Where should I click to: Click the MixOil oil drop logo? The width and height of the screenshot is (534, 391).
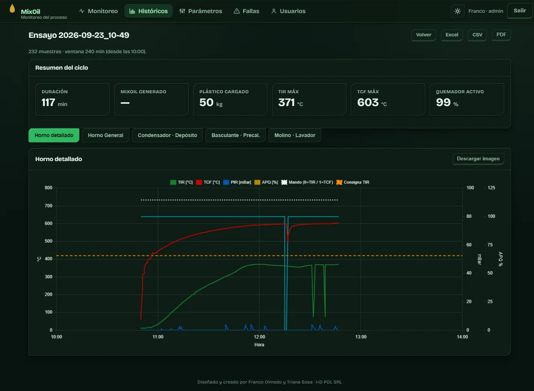point(12,8)
